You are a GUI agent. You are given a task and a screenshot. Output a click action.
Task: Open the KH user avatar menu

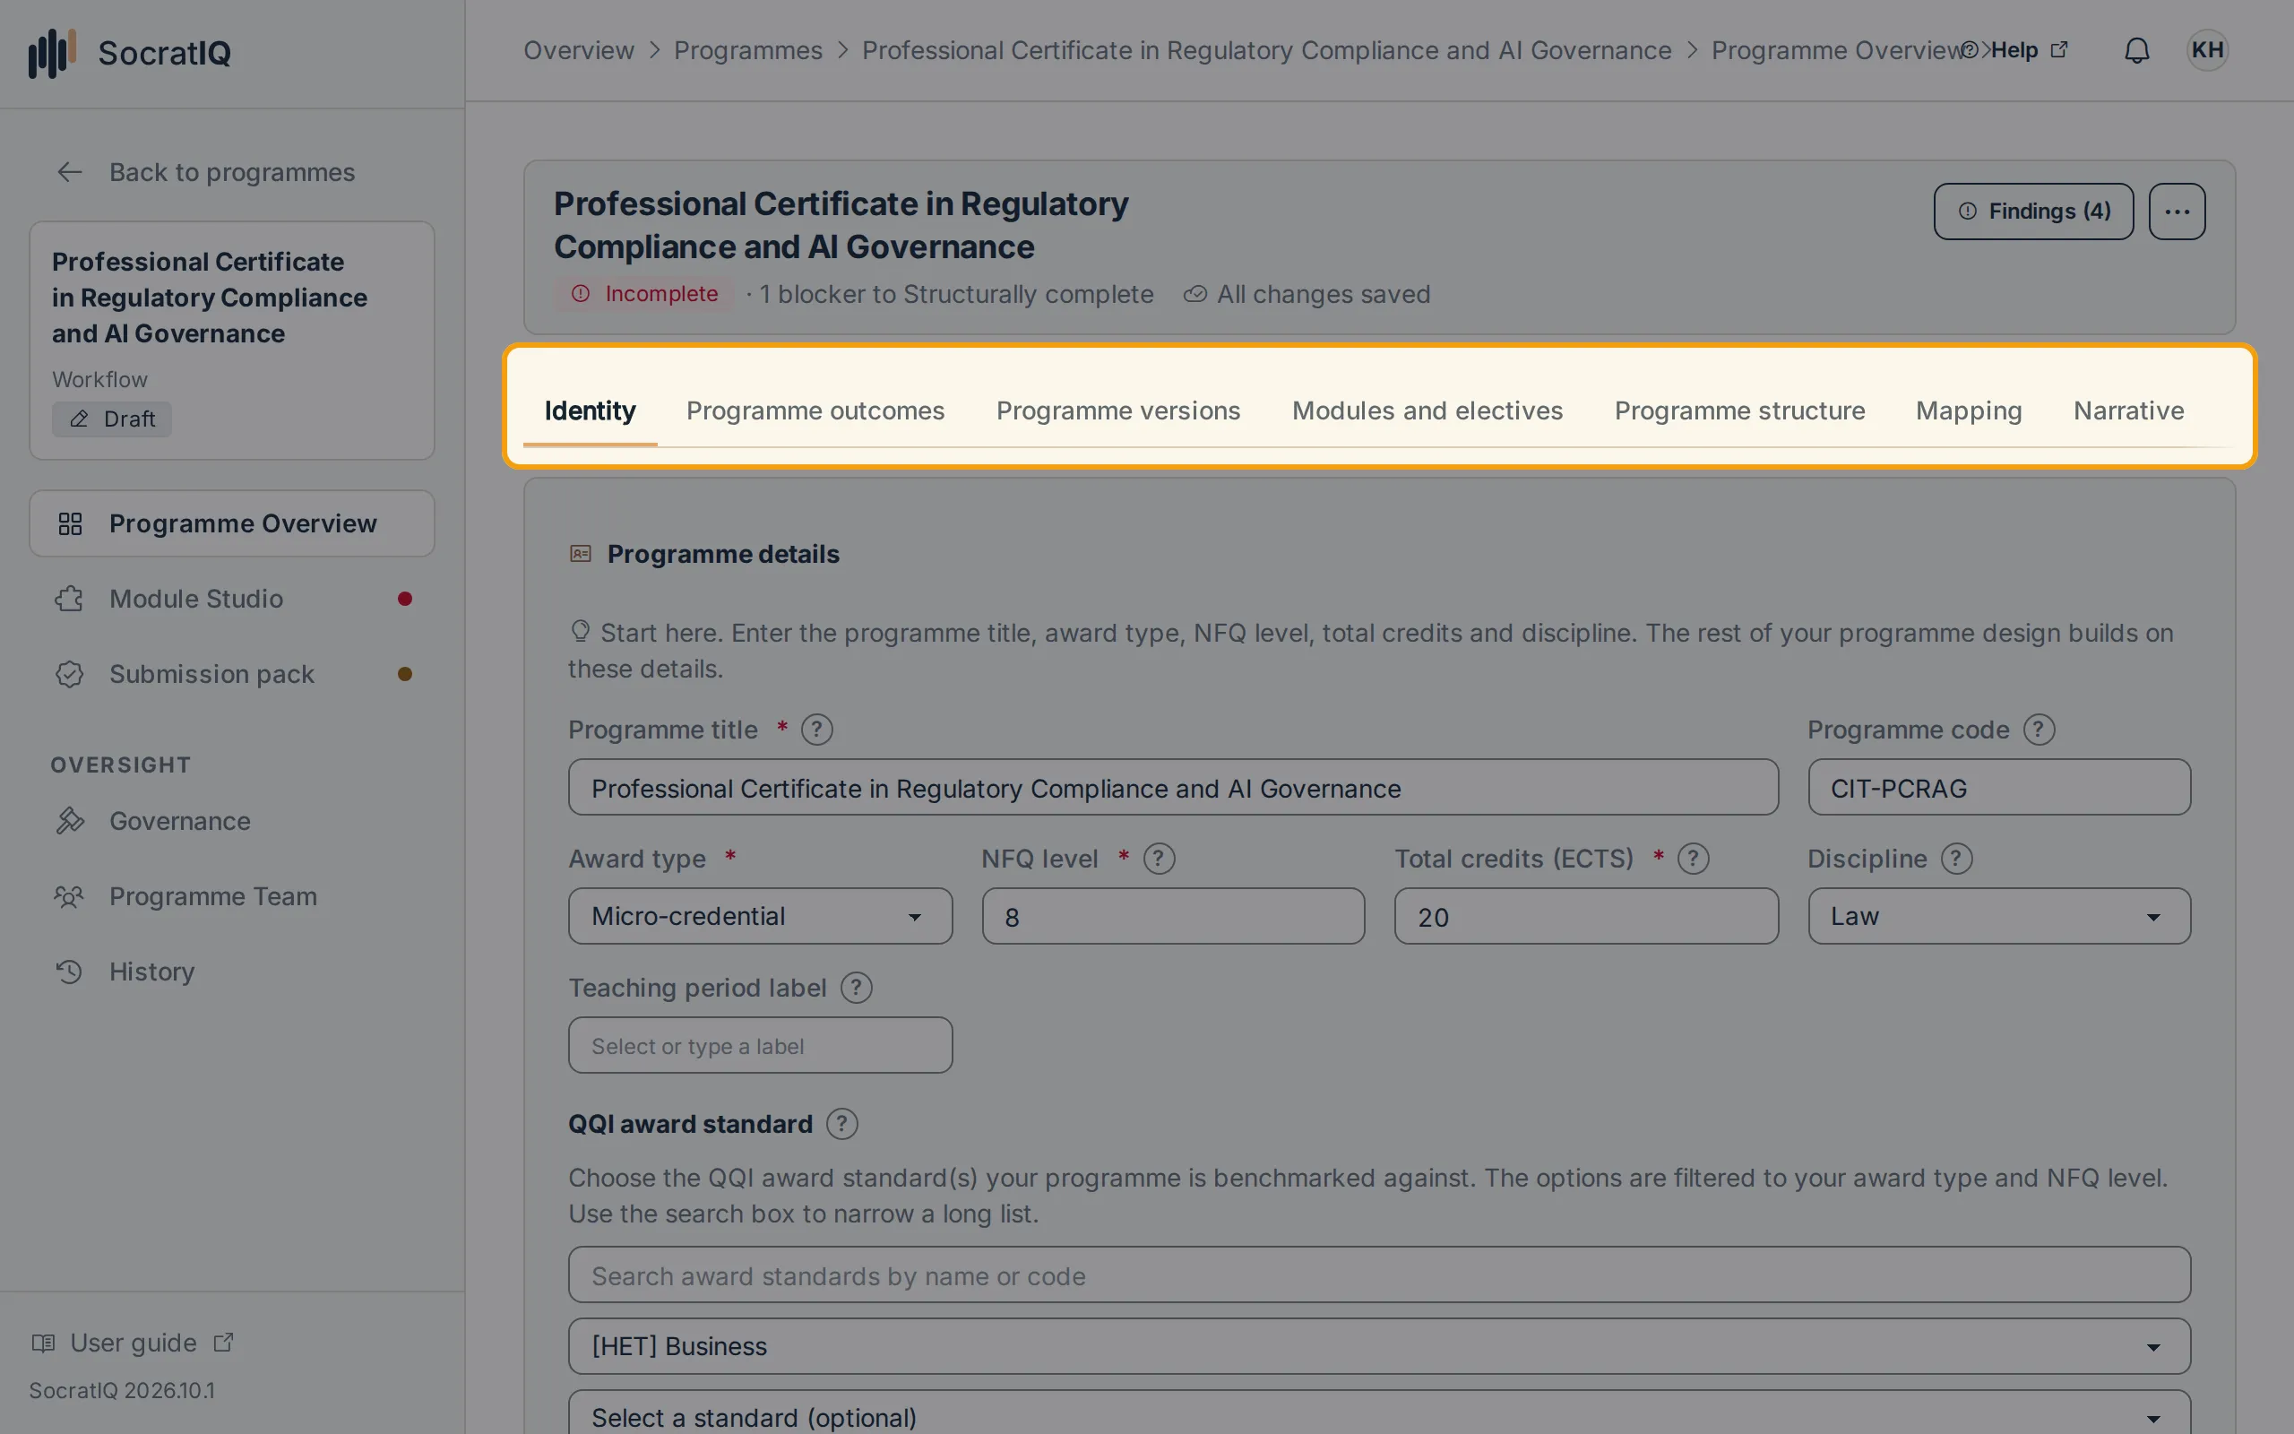tap(2207, 50)
